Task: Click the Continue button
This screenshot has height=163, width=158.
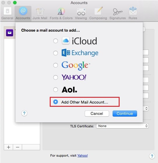Action: pyautogui.click(x=125, y=113)
